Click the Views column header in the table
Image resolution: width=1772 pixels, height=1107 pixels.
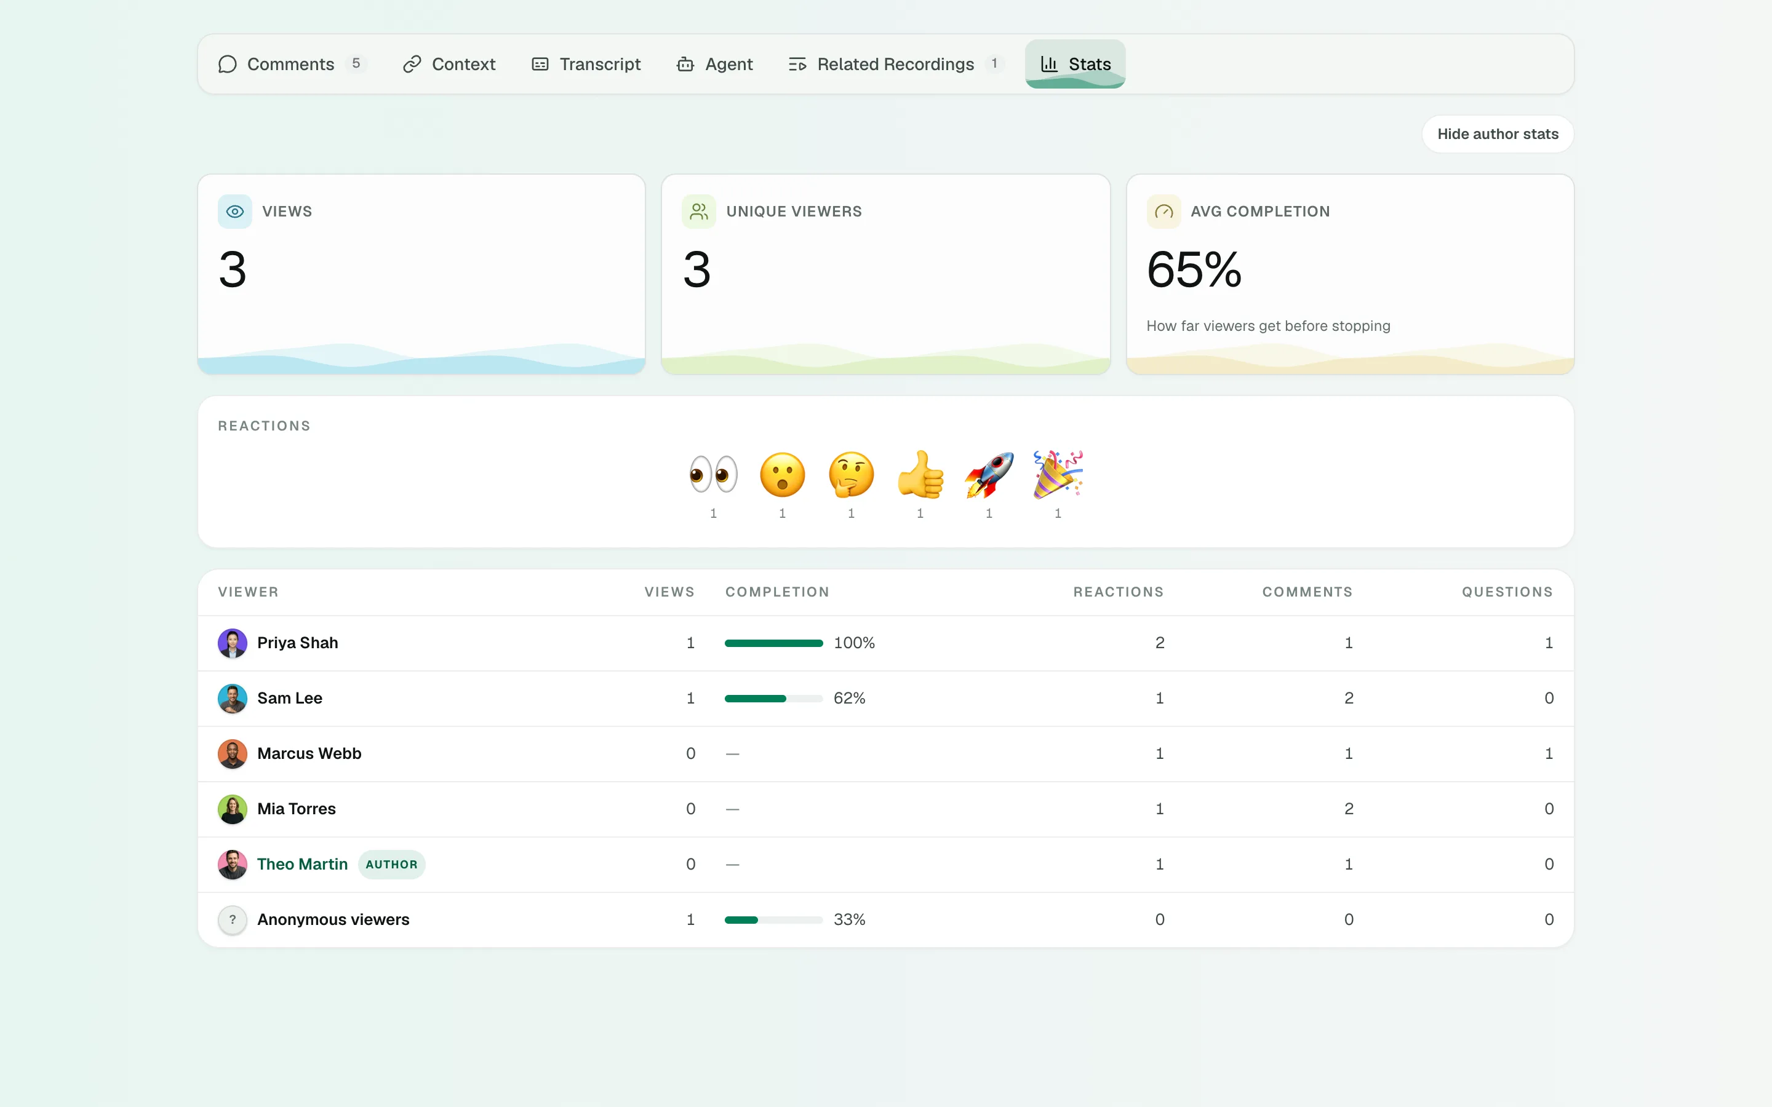click(x=669, y=592)
